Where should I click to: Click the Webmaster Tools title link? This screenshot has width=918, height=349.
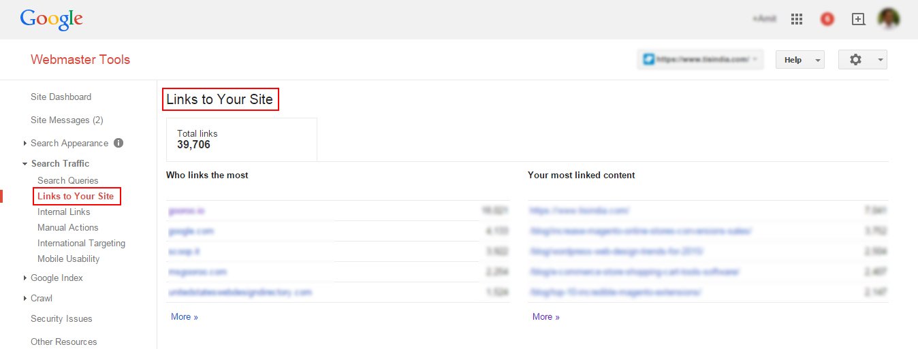coord(80,59)
